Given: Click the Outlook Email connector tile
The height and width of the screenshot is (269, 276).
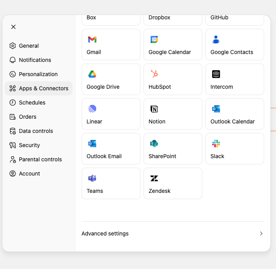Looking at the screenshot, I should [x=111, y=149].
